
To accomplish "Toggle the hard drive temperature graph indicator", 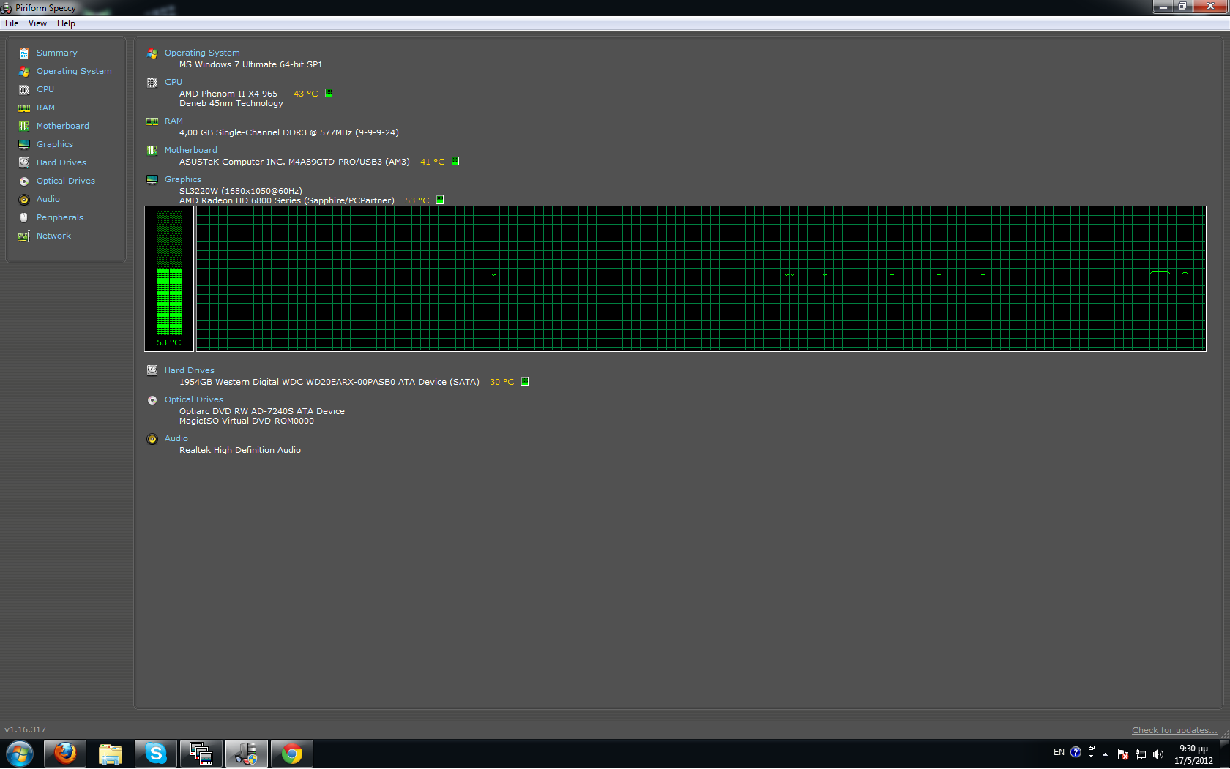I will tap(525, 381).
